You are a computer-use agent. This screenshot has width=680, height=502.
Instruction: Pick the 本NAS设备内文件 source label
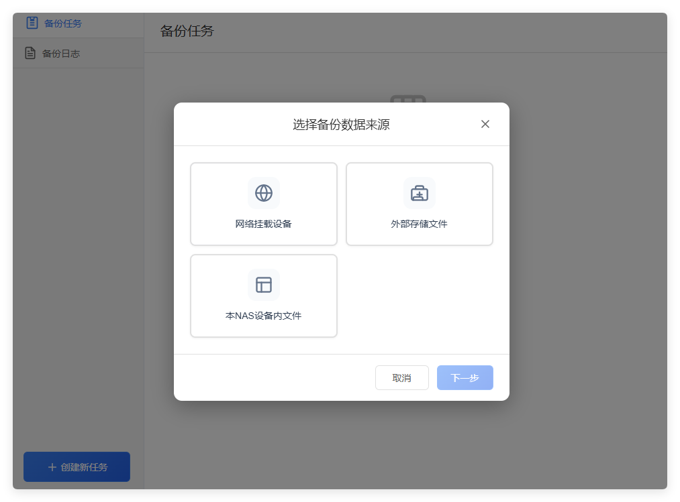[x=264, y=316]
